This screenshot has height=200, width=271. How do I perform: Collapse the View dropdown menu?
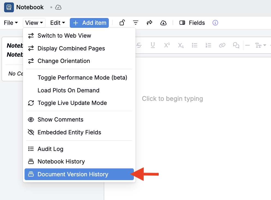point(34,23)
